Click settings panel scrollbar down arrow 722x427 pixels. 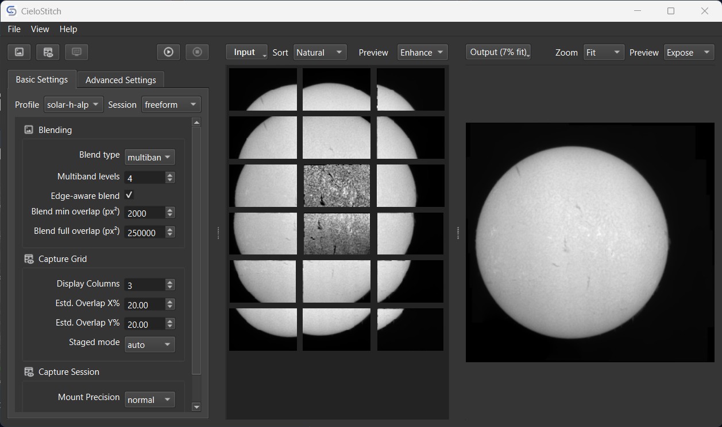point(196,407)
